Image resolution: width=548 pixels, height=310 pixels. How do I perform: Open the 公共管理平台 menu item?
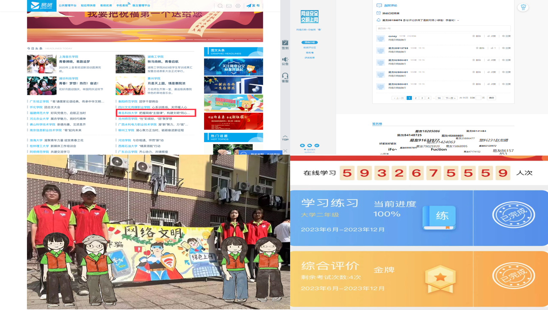(x=67, y=6)
